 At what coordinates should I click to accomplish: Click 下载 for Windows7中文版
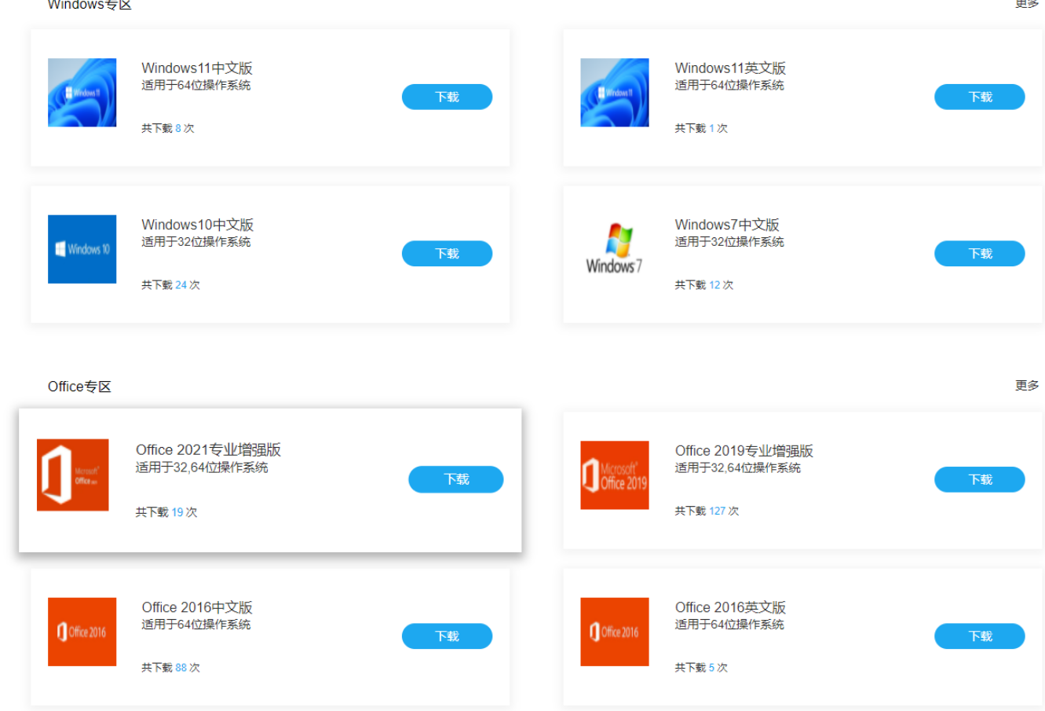980,254
